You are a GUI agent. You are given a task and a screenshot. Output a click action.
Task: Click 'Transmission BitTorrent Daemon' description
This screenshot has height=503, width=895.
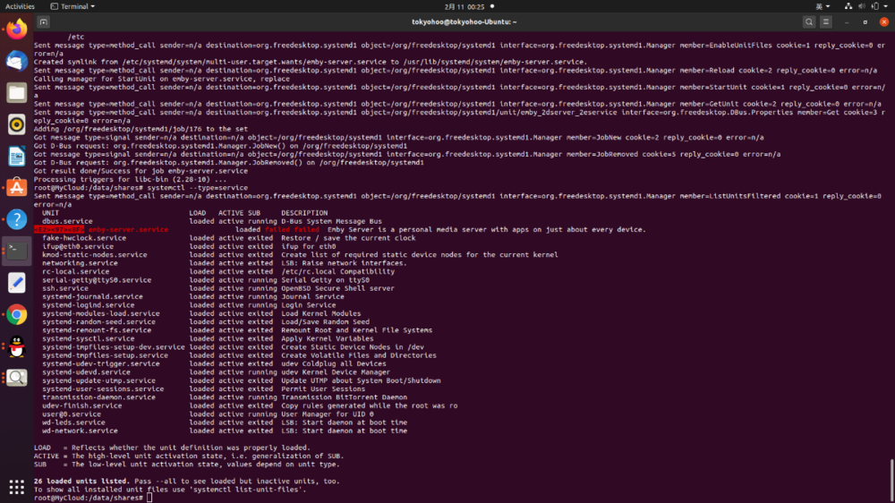(344, 397)
